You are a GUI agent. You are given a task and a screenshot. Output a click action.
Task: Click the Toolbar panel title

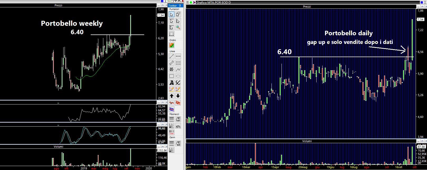pos(173,6)
